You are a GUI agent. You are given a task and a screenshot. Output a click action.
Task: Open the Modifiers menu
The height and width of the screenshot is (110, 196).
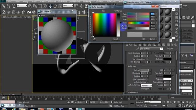52,2
